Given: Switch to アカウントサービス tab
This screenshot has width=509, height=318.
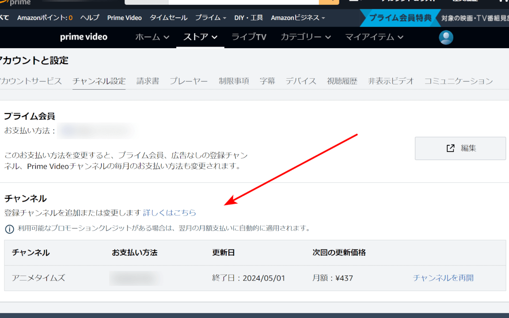Looking at the screenshot, I should (30, 81).
